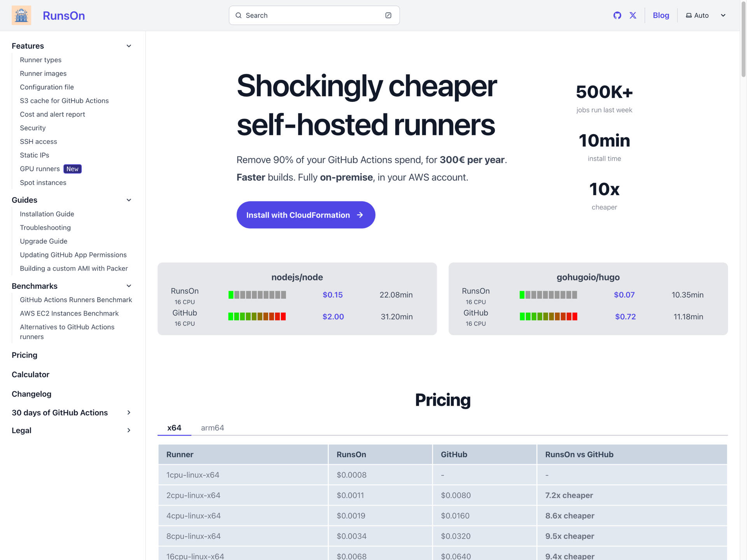Open the GitHub Actions Runners Benchmark page
The width and height of the screenshot is (747, 560).
(x=76, y=299)
